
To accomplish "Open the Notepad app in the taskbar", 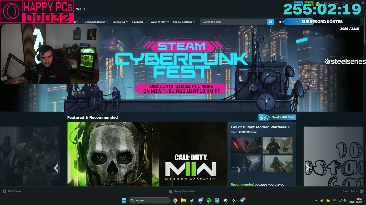I will [x=217, y=200].
